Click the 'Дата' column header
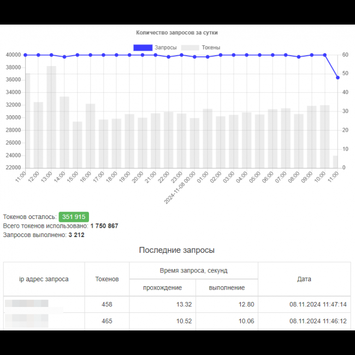355x355 pixels. point(304,279)
